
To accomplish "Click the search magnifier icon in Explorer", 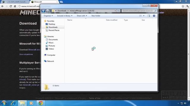I will [156, 11].
